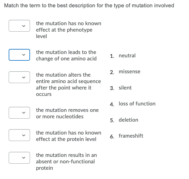Click the 'missense' answer option
The height and width of the screenshot is (179, 189).
click(129, 72)
